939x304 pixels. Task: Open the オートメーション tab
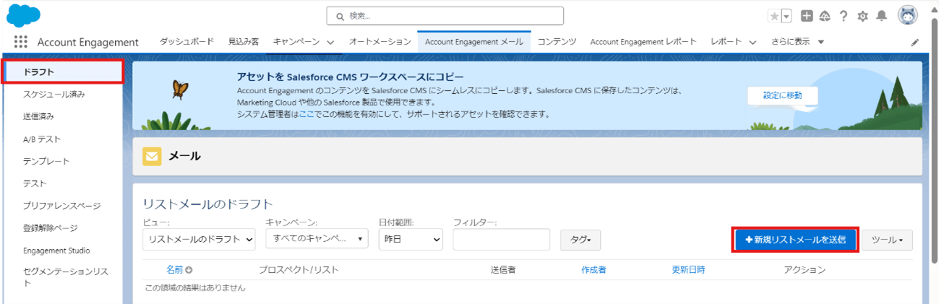coord(380,42)
